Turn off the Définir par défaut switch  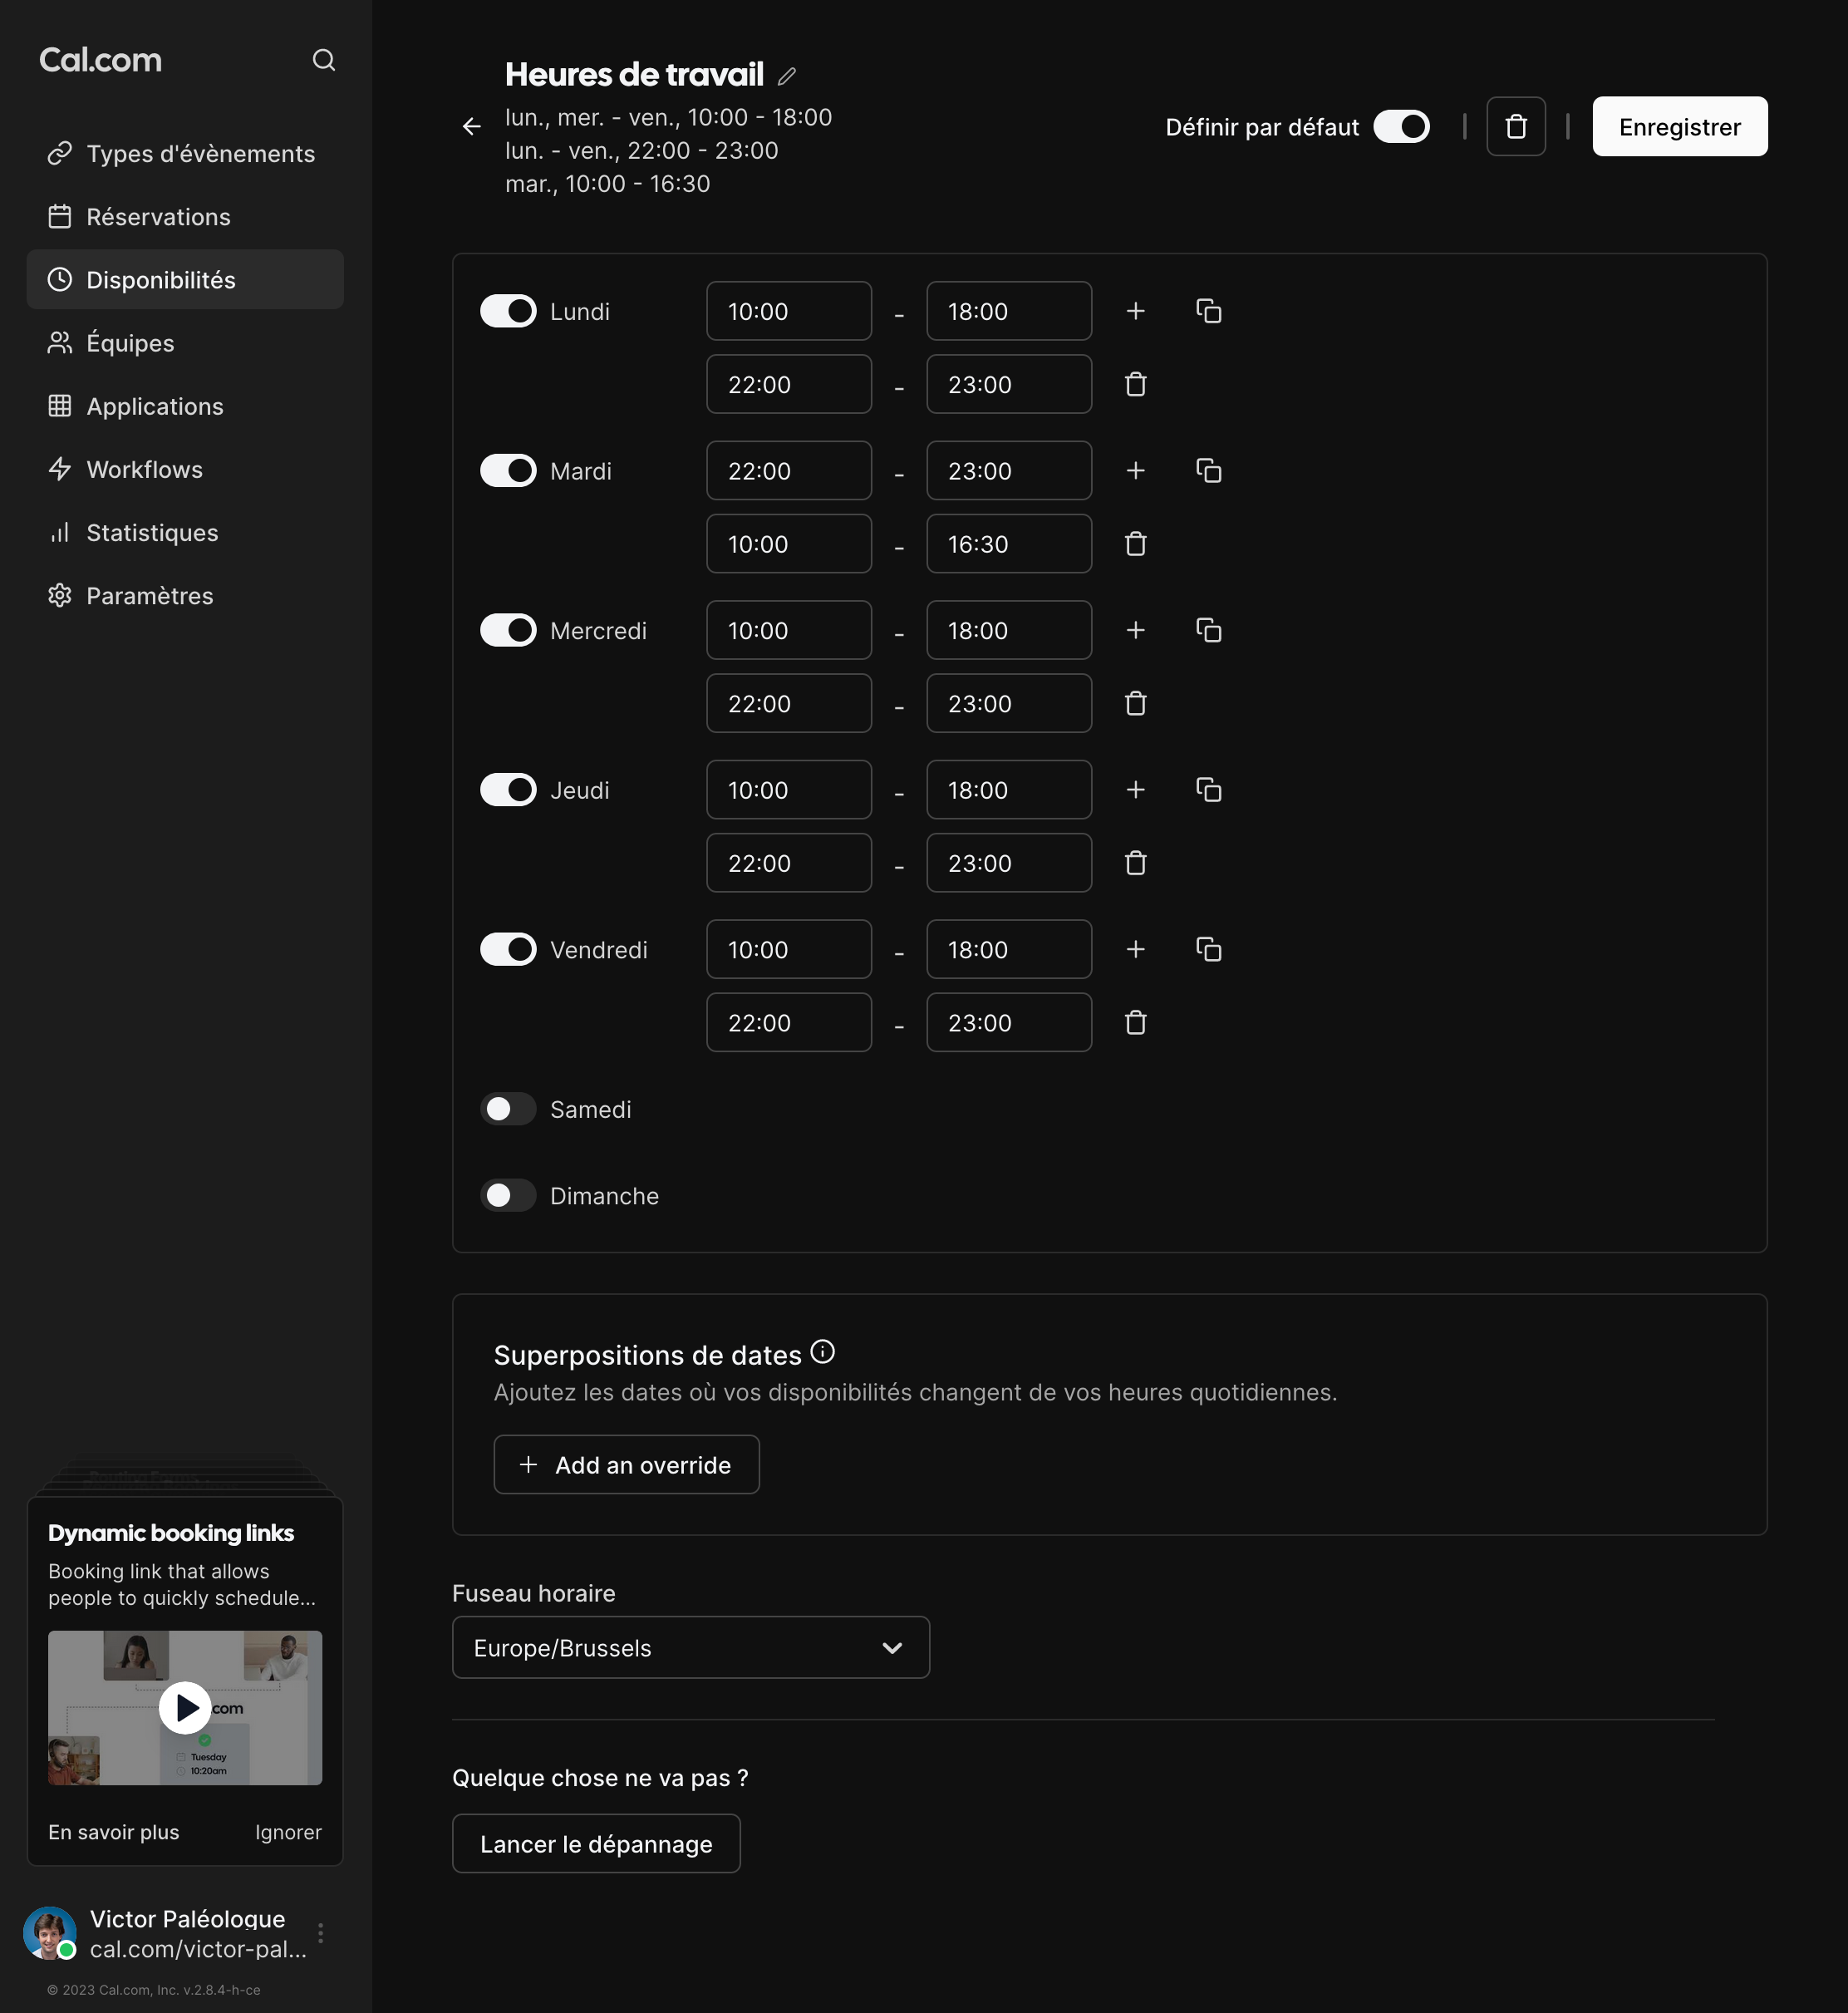1402,126
